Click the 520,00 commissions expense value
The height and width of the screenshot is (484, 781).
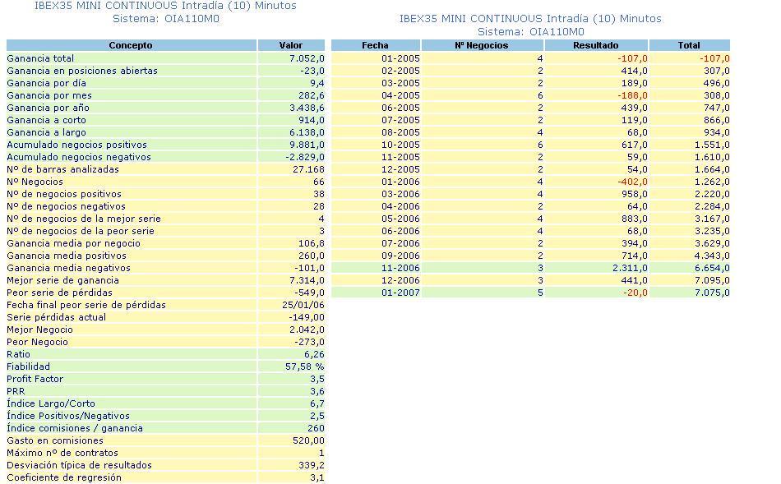point(308,440)
